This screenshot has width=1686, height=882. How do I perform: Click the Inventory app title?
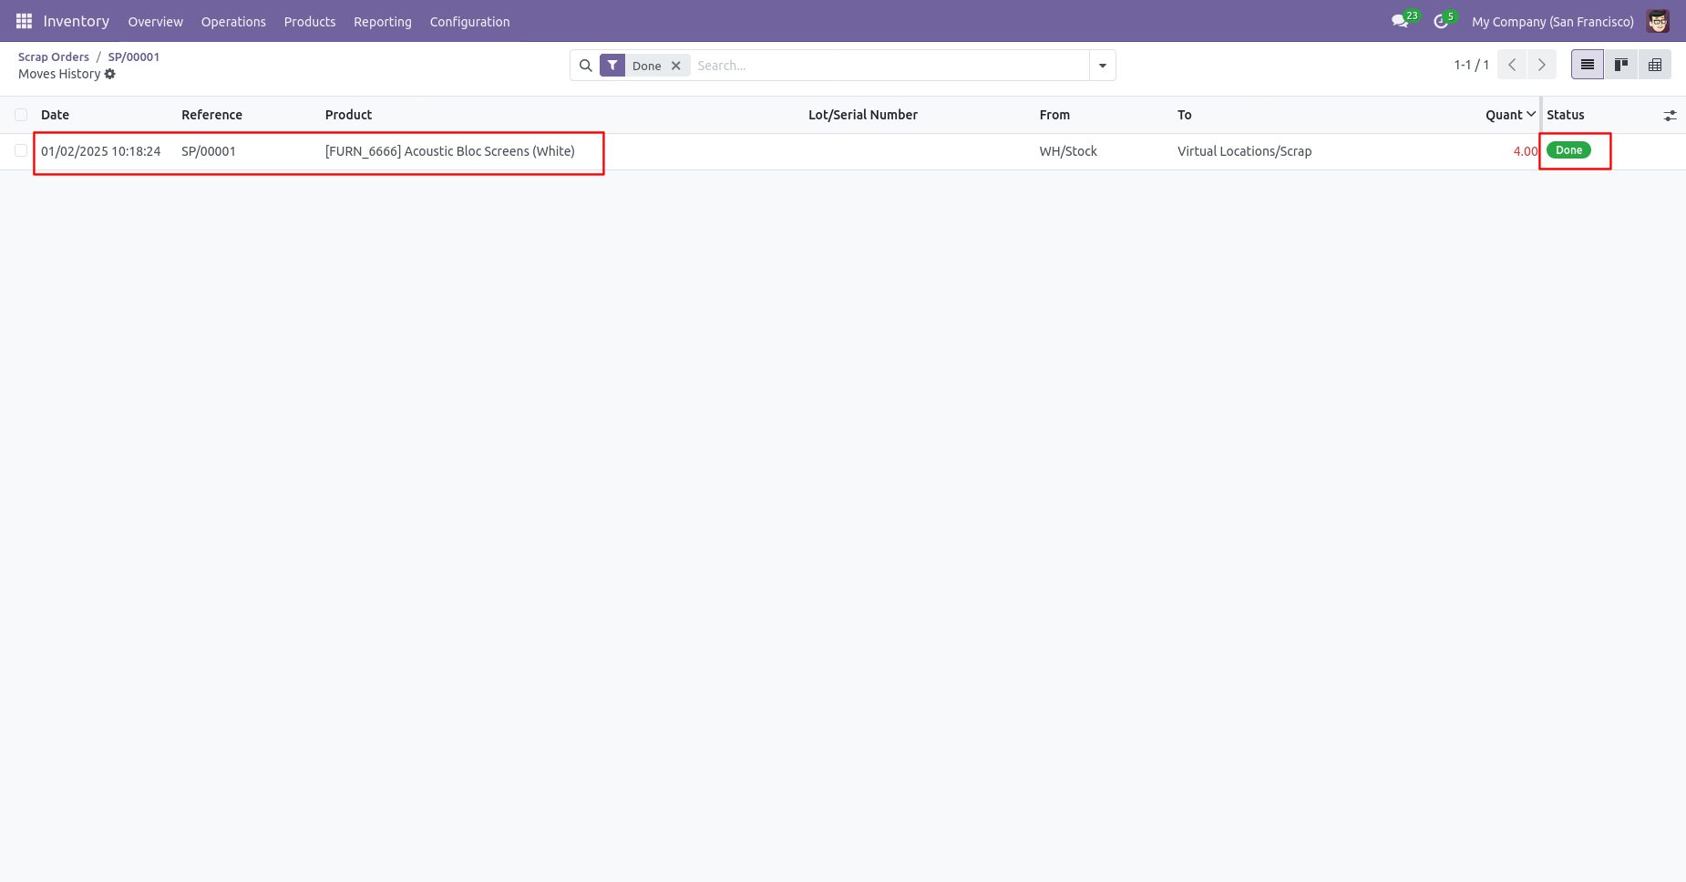tap(77, 21)
